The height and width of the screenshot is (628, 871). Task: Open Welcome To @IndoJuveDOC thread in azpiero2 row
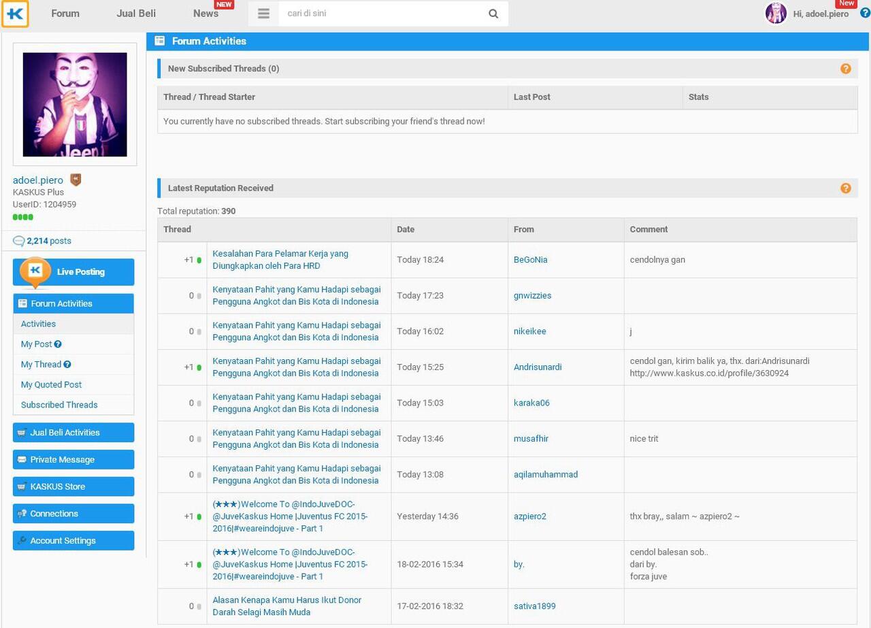pos(290,516)
